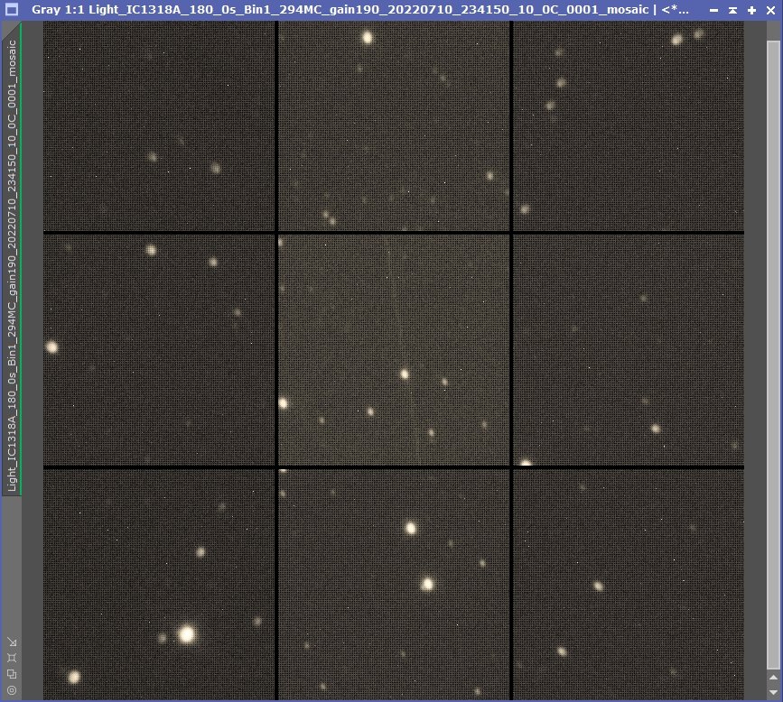Select the vertical Light_IC1318A mosaic view tab
Image resolution: width=783 pixels, height=702 pixels.
(x=12, y=259)
